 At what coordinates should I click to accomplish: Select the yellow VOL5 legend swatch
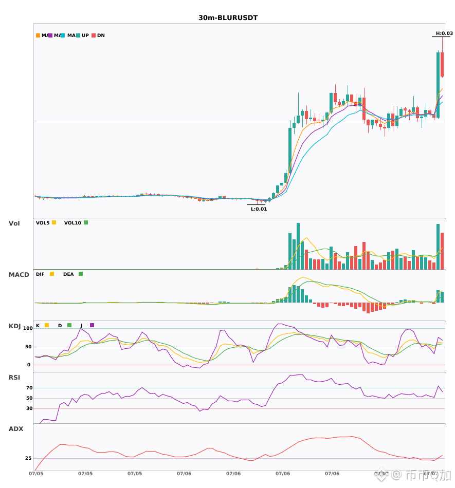point(54,222)
